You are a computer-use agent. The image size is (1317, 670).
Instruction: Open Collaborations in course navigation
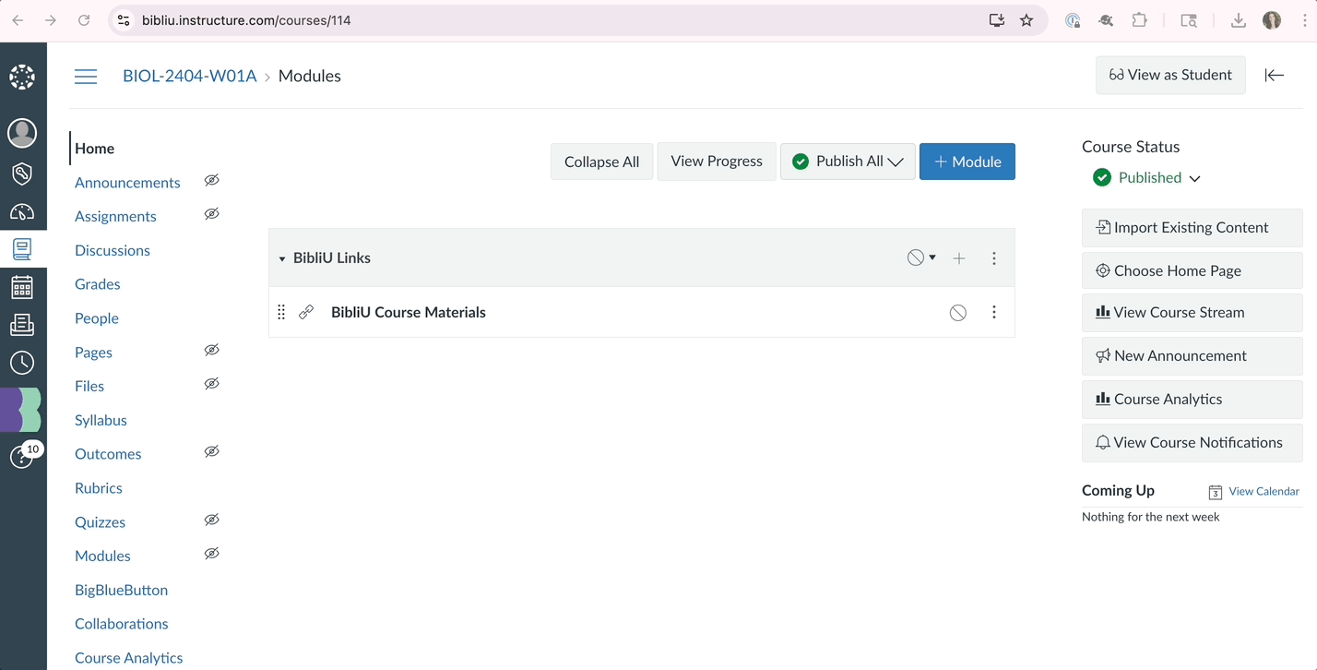(x=122, y=624)
